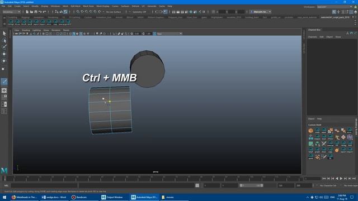This screenshot has height=201, width=358.
Task: Open the Script Editor icon beside command line
Action: [x=197, y=185]
